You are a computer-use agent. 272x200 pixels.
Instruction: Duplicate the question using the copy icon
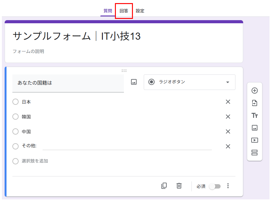164,186
